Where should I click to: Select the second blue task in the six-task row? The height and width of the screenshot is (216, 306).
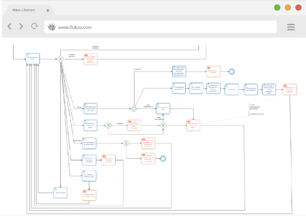click(x=196, y=88)
